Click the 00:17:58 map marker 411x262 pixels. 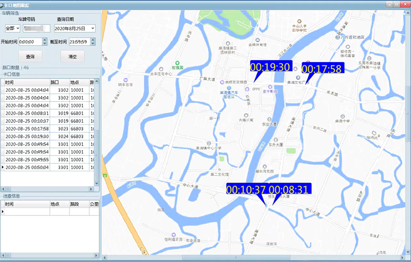[322, 69]
